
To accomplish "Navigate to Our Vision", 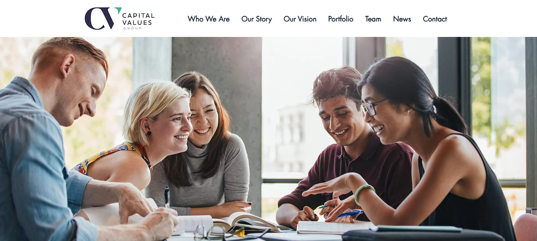I will pyautogui.click(x=300, y=19).
